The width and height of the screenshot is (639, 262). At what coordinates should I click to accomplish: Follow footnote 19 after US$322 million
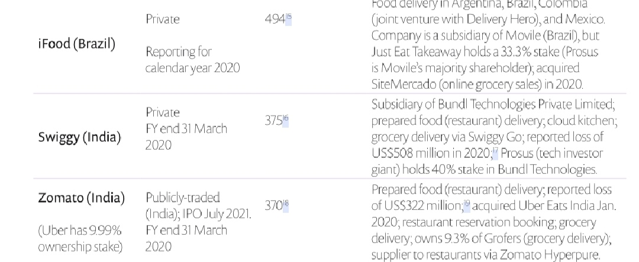click(x=467, y=206)
